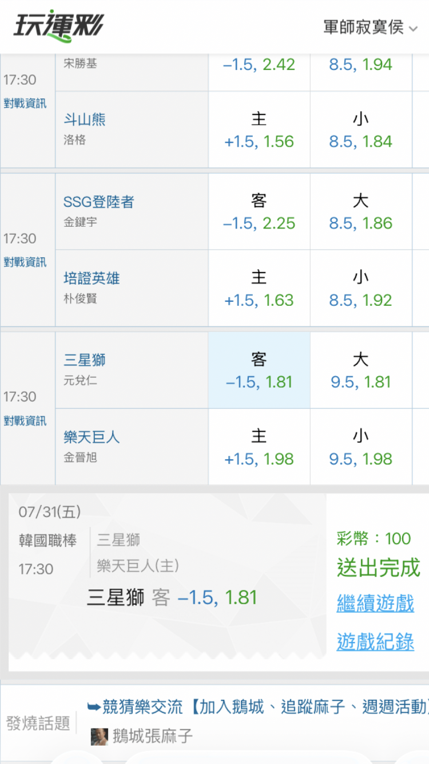Select 三星獅 客 -1.5, 1.81 odds cell
This screenshot has width=429, height=764.
click(259, 370)
